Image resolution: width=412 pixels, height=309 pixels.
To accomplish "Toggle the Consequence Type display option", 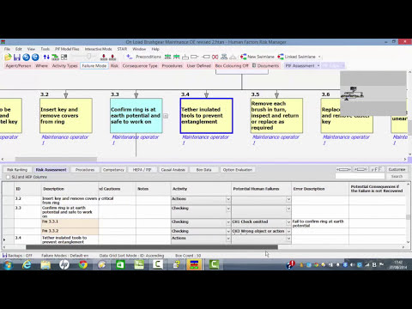I will [x=140, y=66].
